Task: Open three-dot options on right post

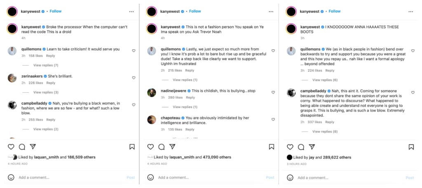Action: [x=410, y=11]
